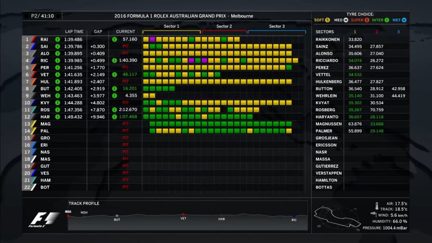The image size is (432, 243).
Task: Click the Sector 2 header
Action: [x=224, y=26]
